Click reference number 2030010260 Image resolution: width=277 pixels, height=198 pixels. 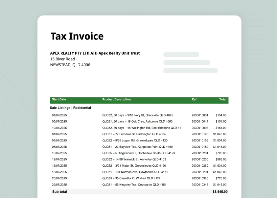tap(200, 166)
